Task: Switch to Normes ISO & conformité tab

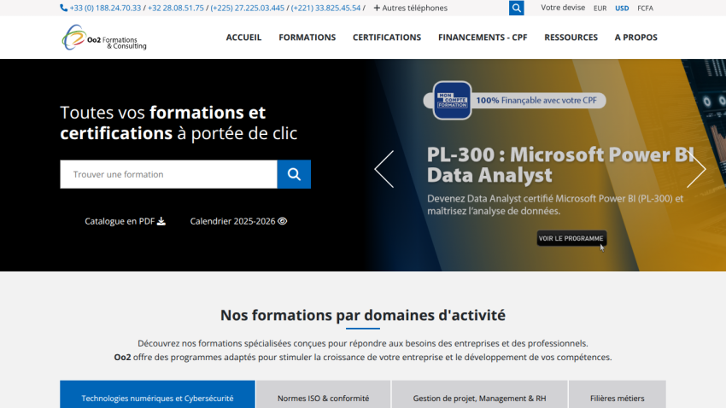Action: [x=323, y=394]
